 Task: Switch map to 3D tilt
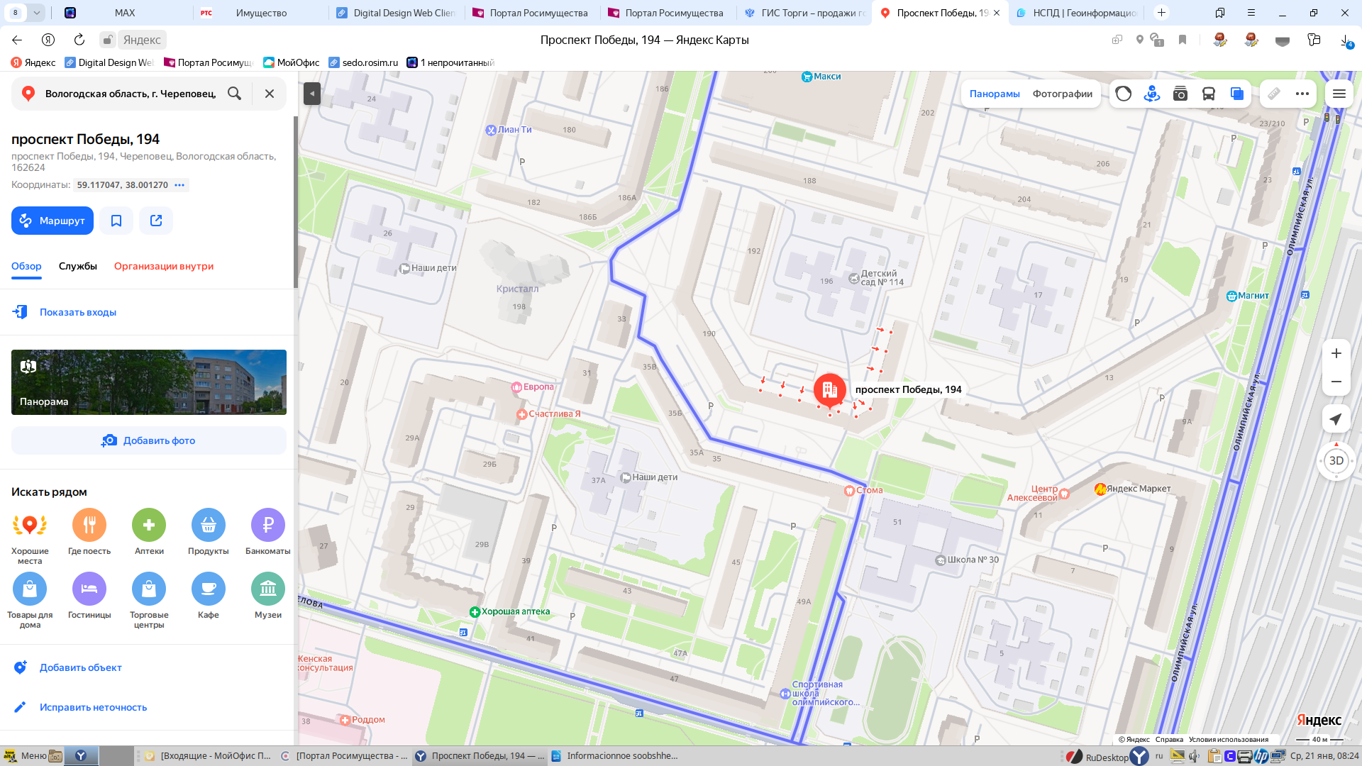pyautogui.click(x=1336, y=461)
